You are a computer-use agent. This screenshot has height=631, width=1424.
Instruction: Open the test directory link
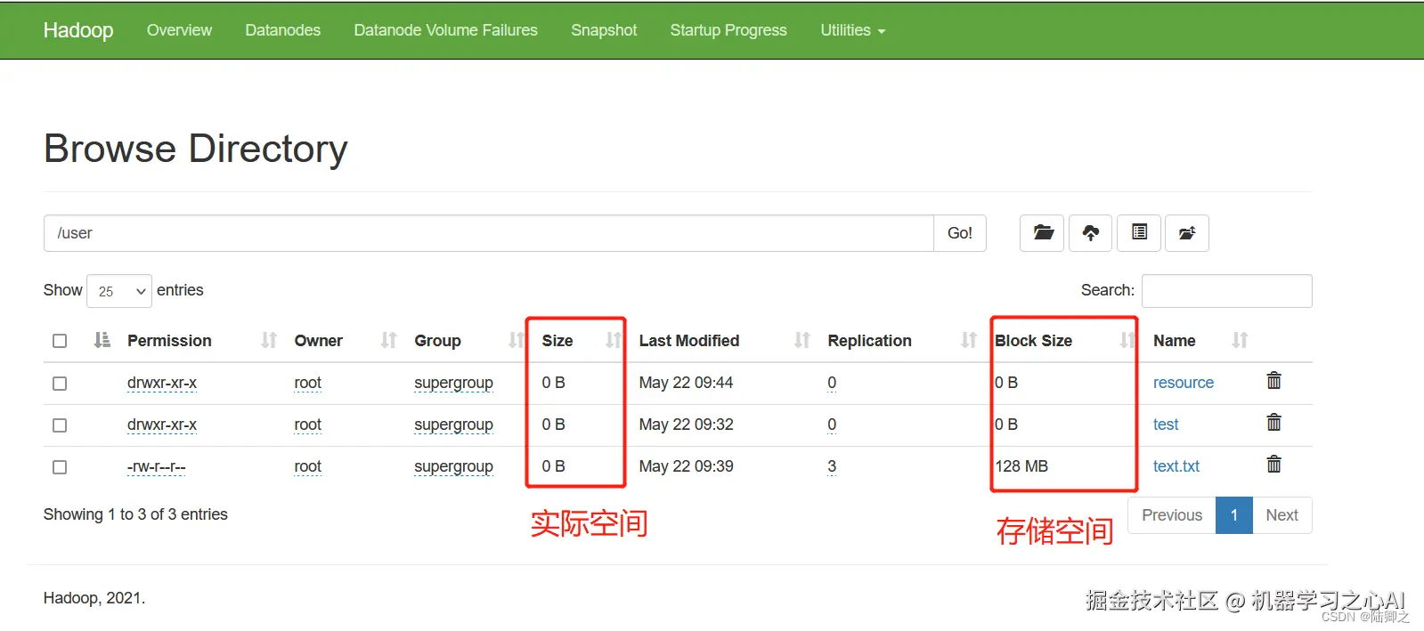click(1165, 425)
